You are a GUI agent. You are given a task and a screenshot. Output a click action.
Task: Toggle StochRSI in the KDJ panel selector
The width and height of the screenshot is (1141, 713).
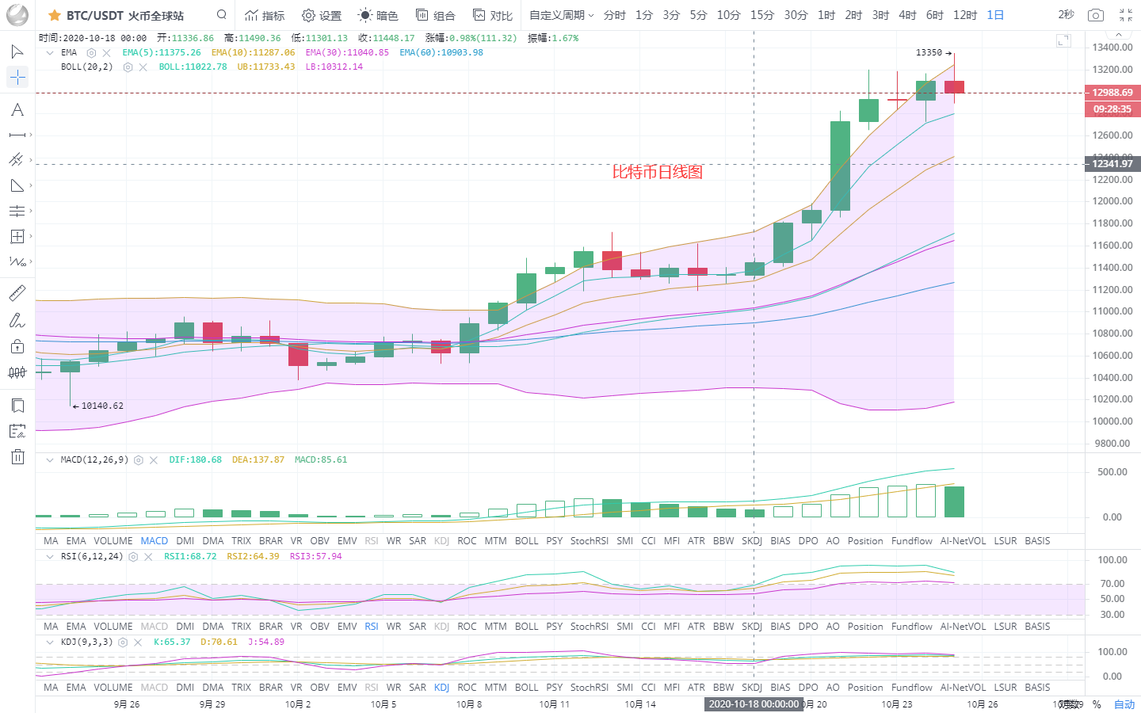(x=590, y=688)
